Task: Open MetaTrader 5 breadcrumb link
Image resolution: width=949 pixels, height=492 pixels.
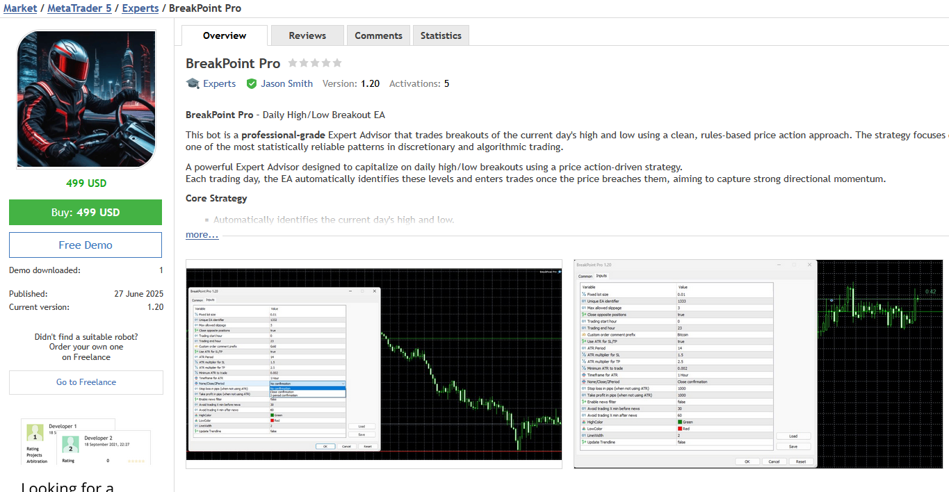Action: [79, 8]
